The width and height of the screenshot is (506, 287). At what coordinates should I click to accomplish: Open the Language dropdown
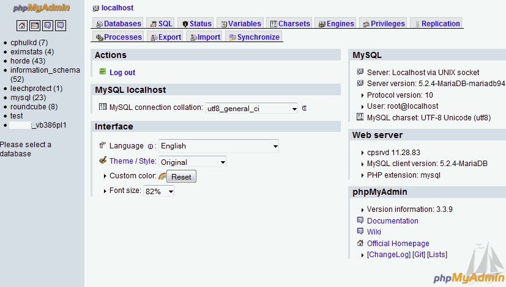219,146
